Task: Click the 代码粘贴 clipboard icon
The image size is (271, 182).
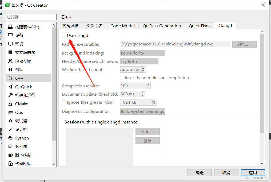Action: tap(11, 164)
